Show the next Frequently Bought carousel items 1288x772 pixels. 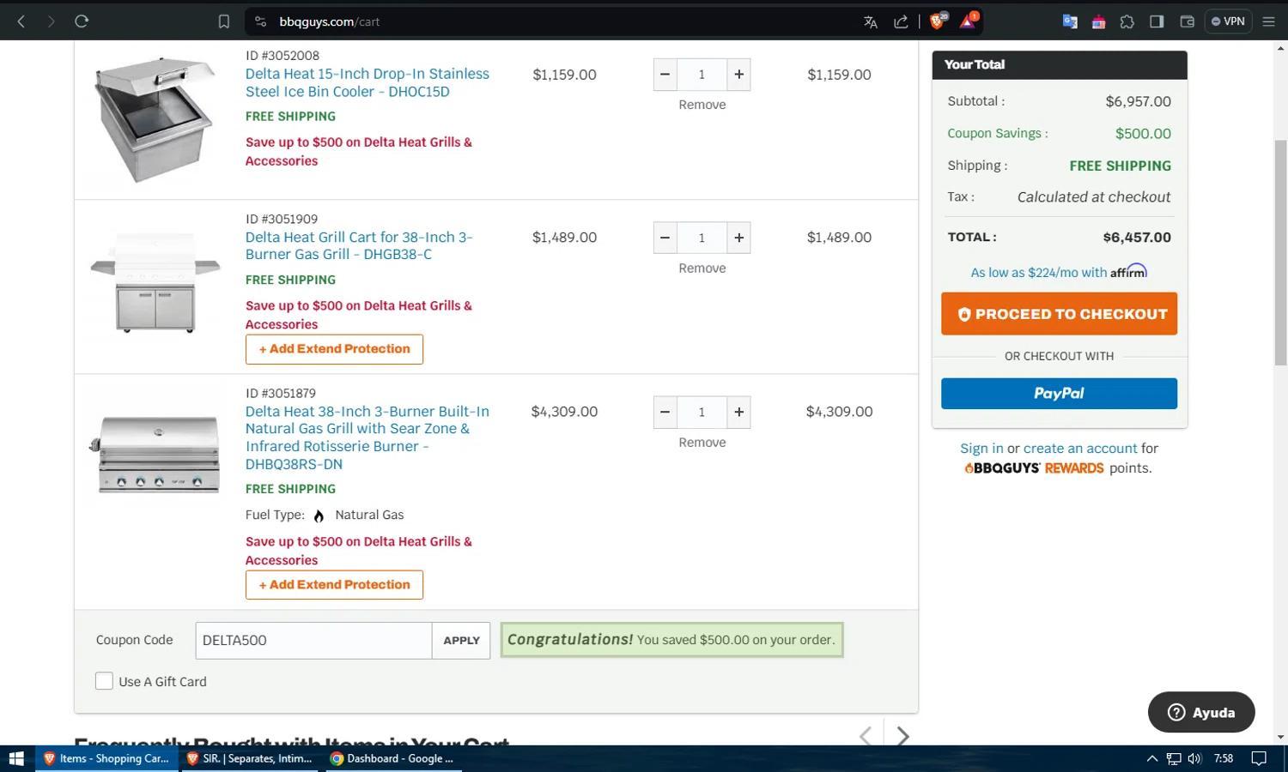[902, 736]
